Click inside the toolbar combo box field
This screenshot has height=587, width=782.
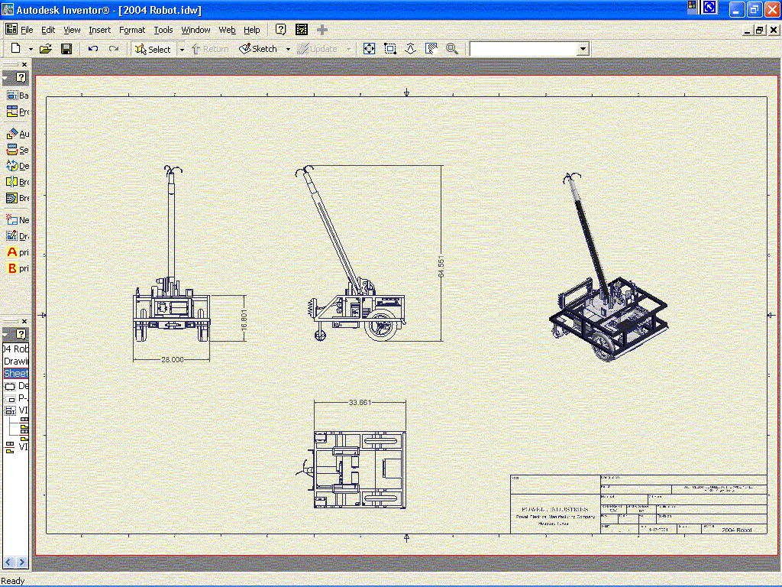(x=523, y=49)
